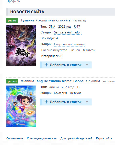Open the Конфиденциальность footer link

click(42, 138)
